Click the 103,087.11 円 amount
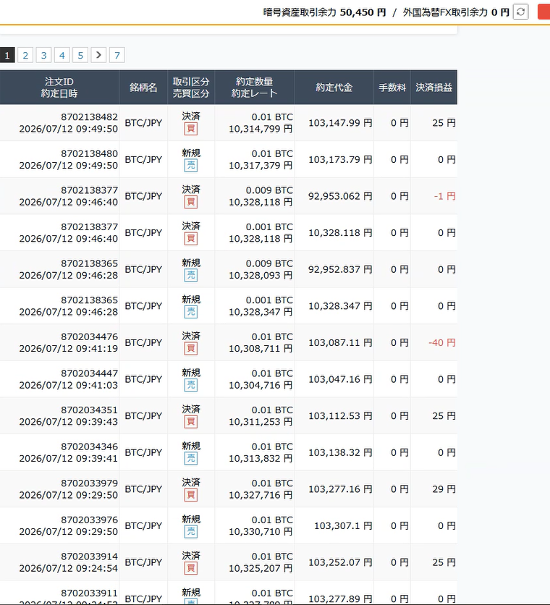550x605 pixels. pyautogui.click(x=340, y=342)
